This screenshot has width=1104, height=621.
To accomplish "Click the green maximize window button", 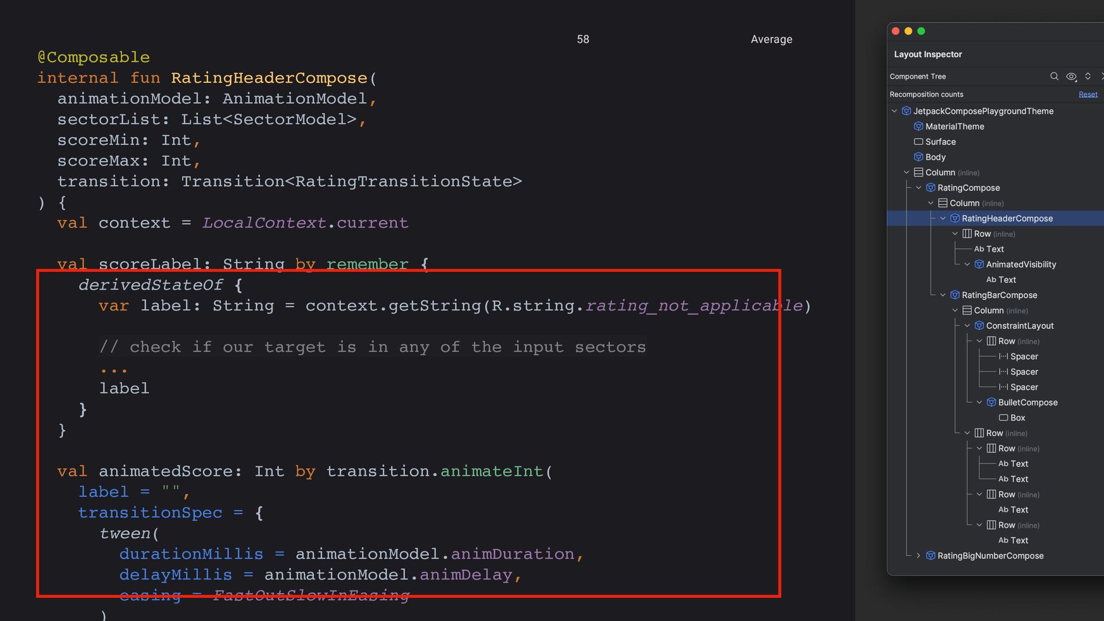I will point(921,31).
